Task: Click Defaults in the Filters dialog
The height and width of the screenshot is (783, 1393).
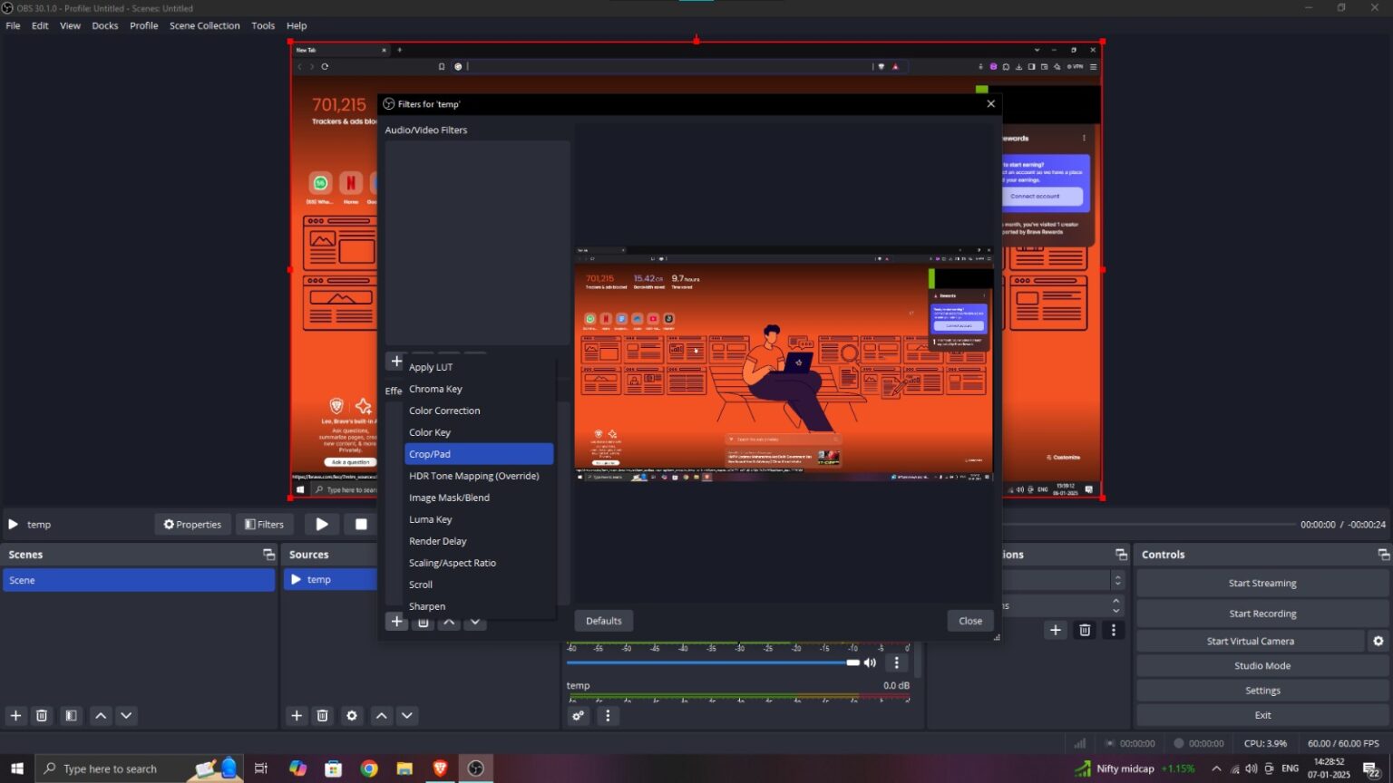Action: [x=602, y=620]
